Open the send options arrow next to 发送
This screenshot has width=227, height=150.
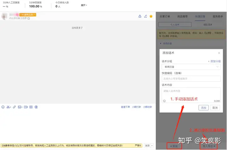(x=152, y=146)
